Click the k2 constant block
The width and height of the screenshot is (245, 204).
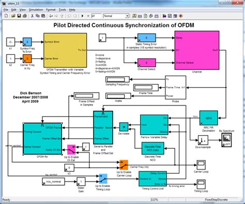tap(10, 59)
